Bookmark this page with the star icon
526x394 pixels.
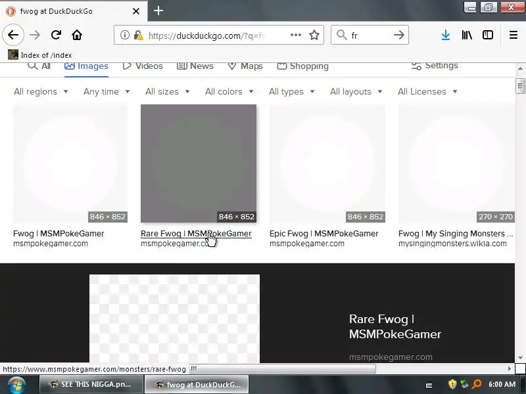(x=314, y=35)
